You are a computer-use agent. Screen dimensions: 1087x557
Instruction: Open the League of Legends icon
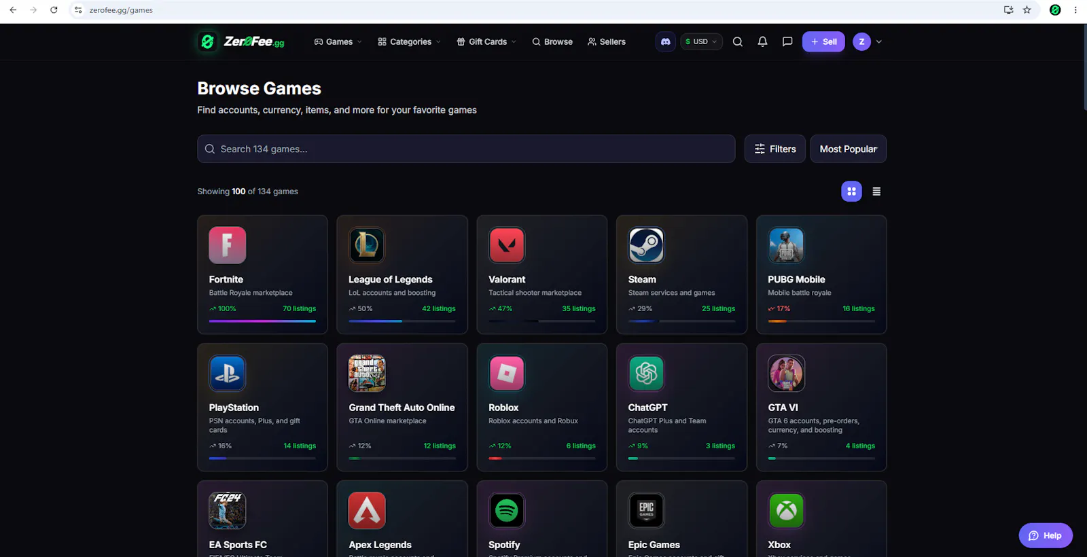click(367, 245)
